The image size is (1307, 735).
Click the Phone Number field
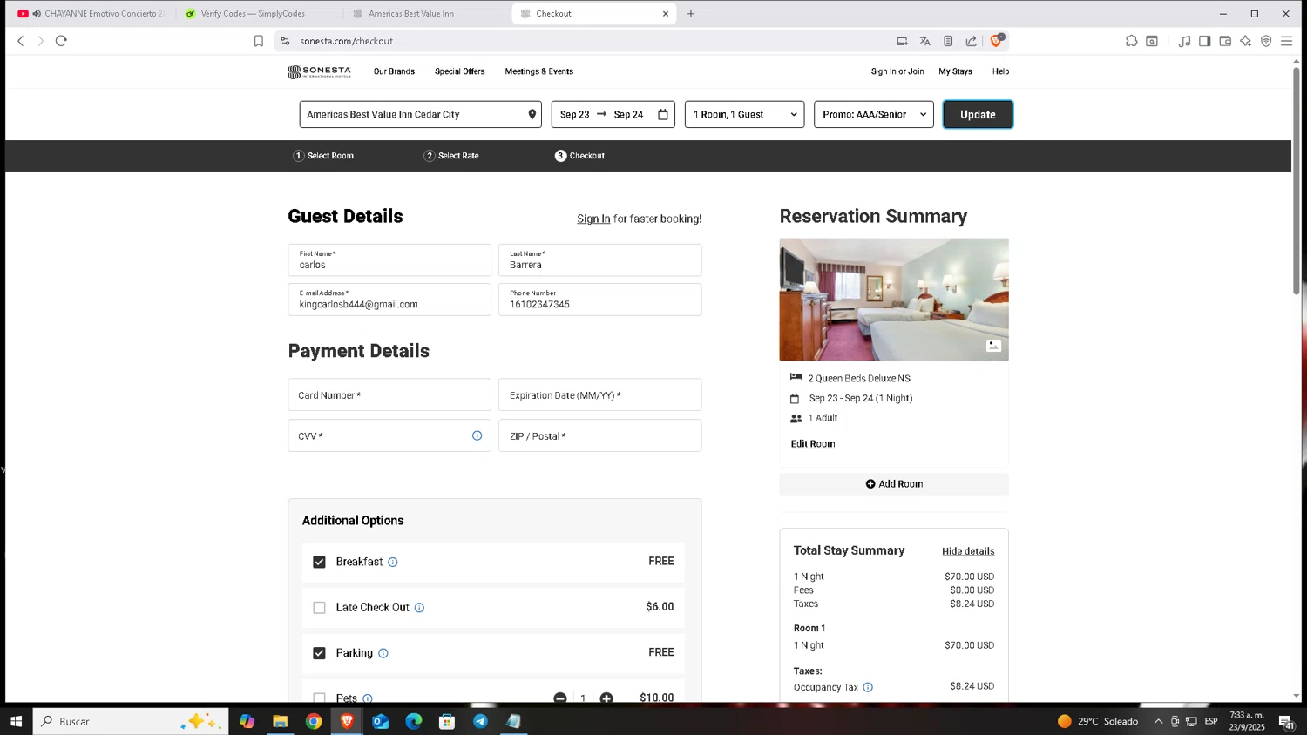pos(600,300)
